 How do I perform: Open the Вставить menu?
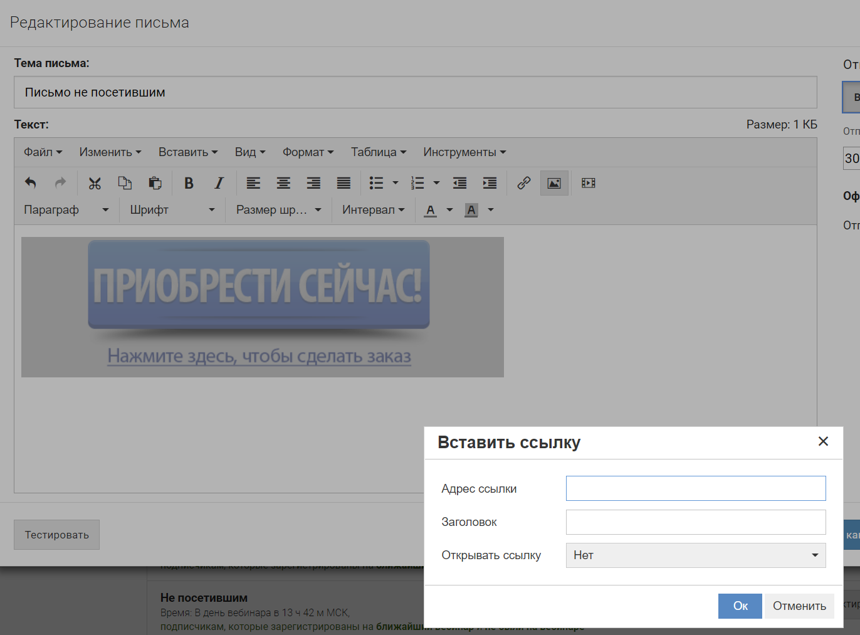click(x=187, y=152)
